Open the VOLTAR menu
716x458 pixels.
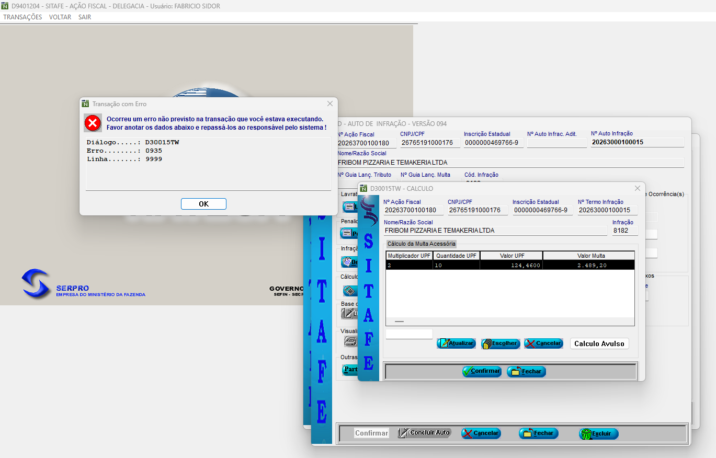point(60,17)
